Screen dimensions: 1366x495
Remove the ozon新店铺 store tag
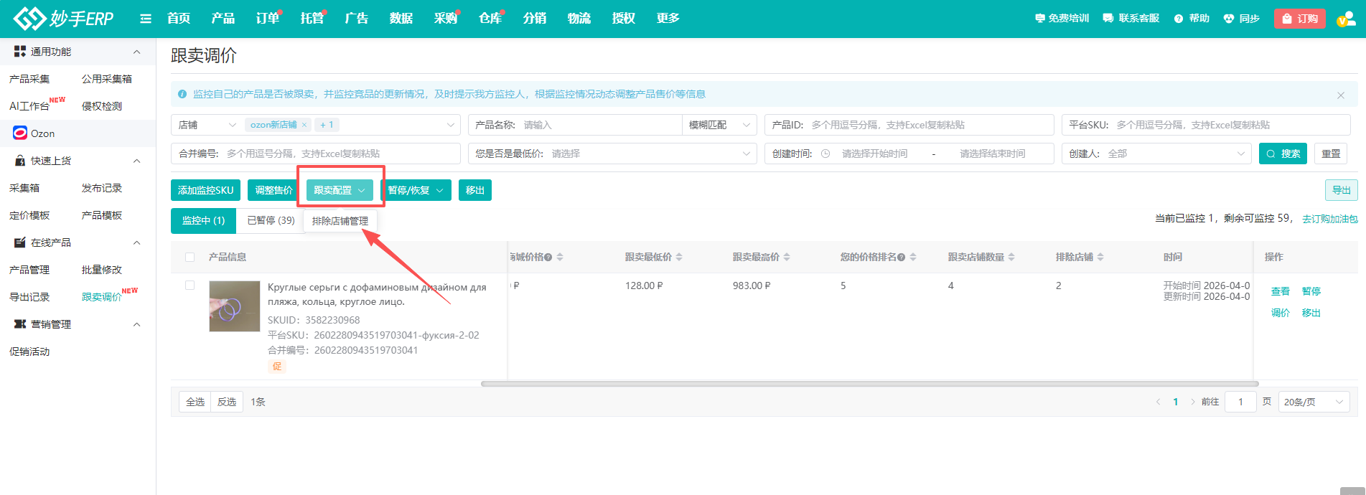(x=304, y=125)
